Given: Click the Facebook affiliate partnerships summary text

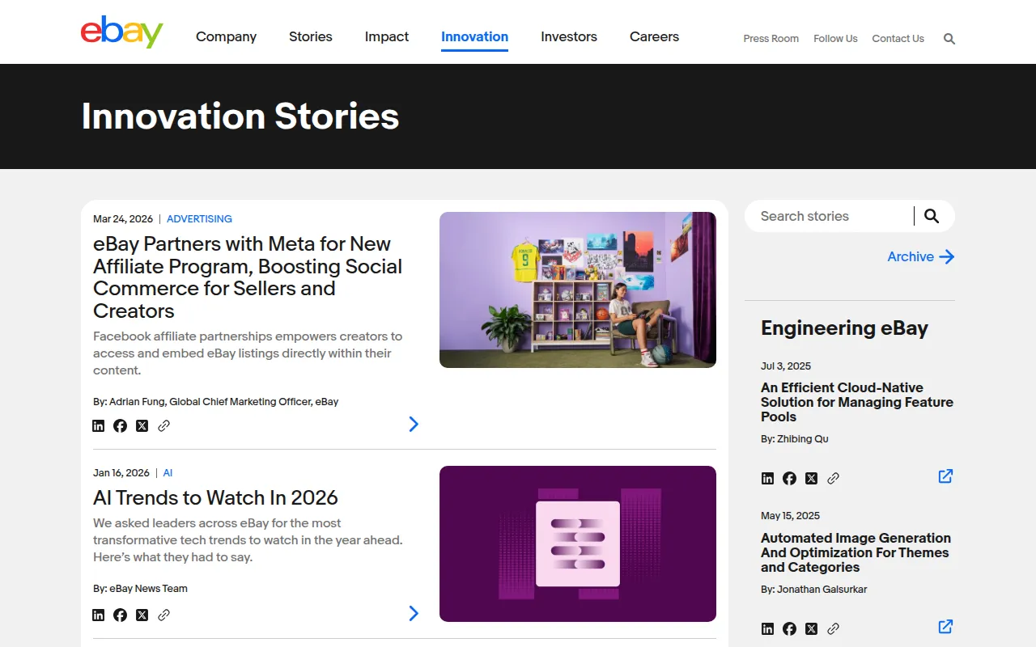Looking at the screenshot, I should (248, 353).
